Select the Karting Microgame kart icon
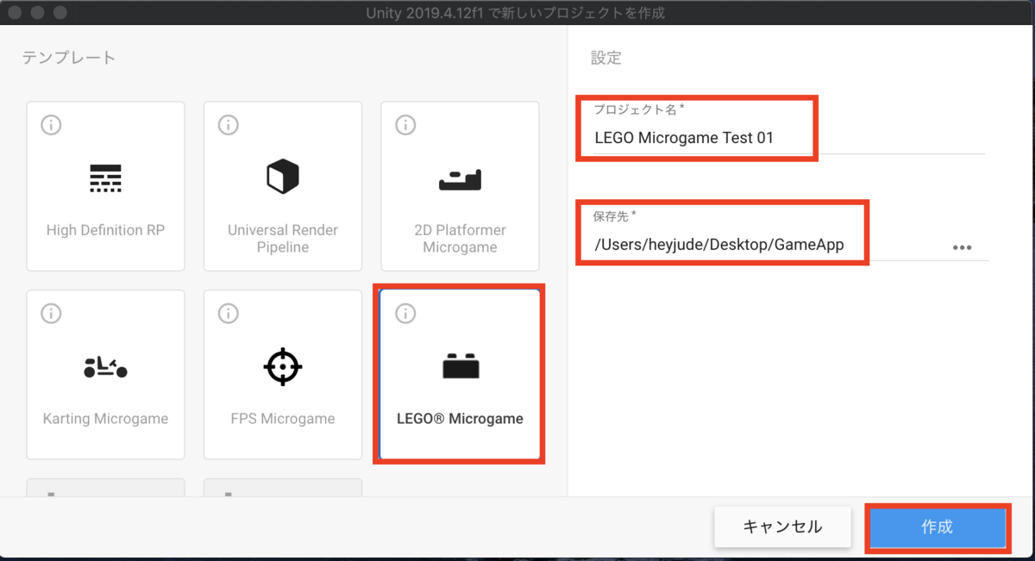Screen dimensions: 1035x561 pos(105,367)
